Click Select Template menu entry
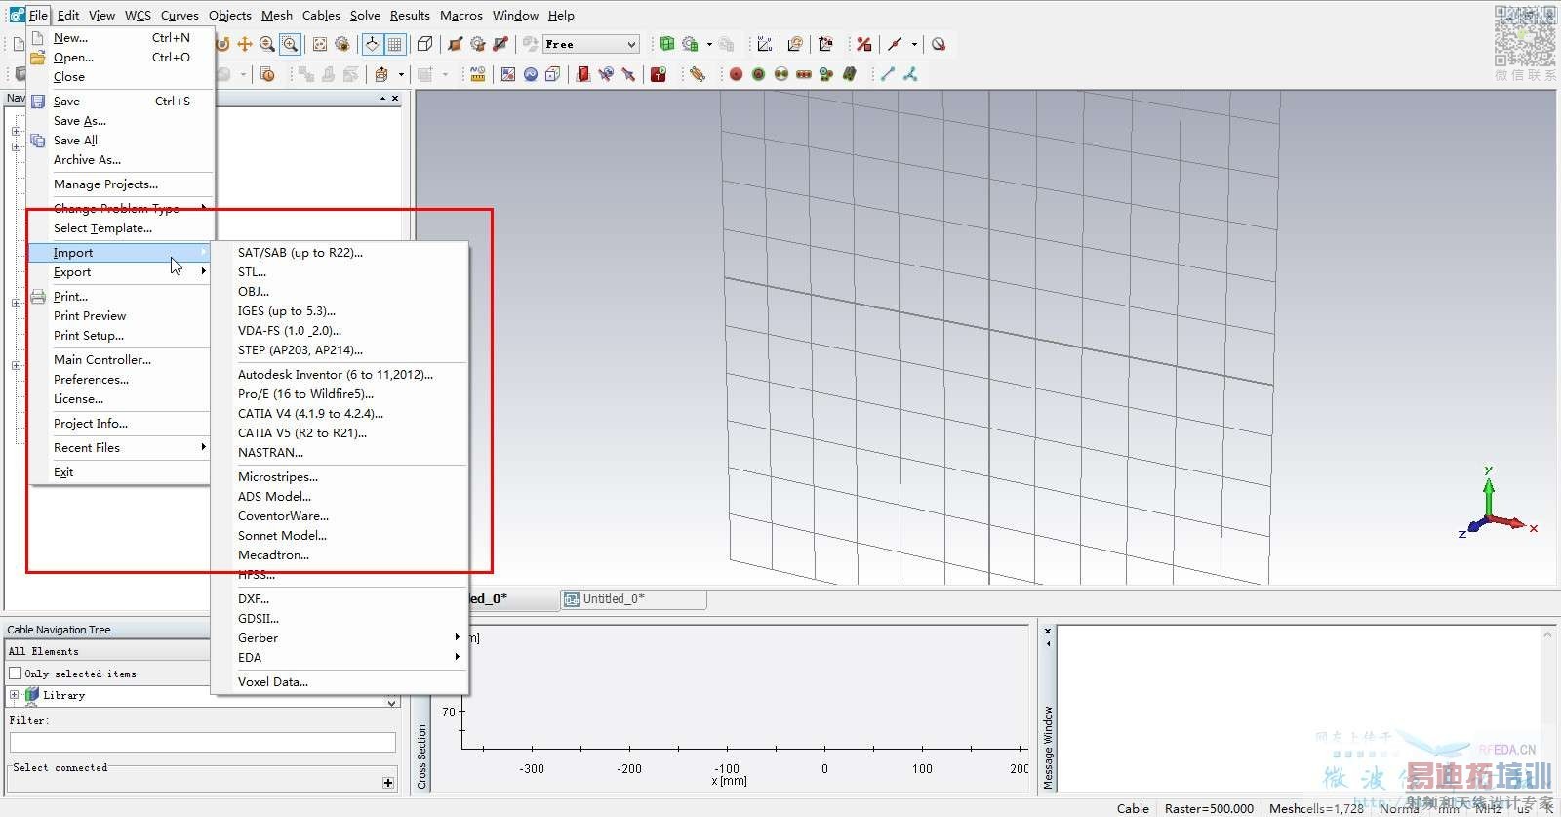The width and height of the screenshot is (1561, 817). 102,228
